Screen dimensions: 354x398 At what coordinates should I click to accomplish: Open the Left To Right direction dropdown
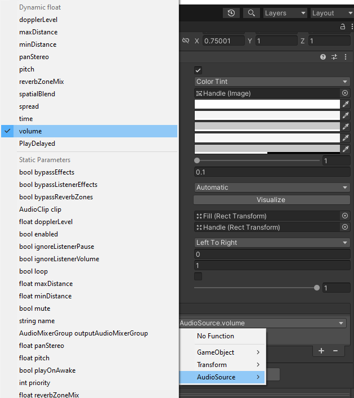tap(272, 243)
